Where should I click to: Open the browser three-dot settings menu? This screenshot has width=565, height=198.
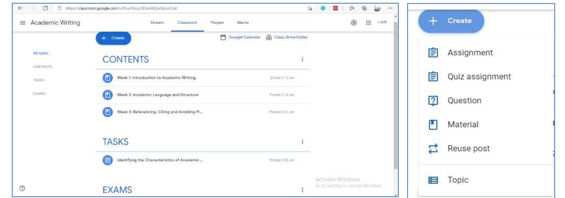tap(390, 8)
